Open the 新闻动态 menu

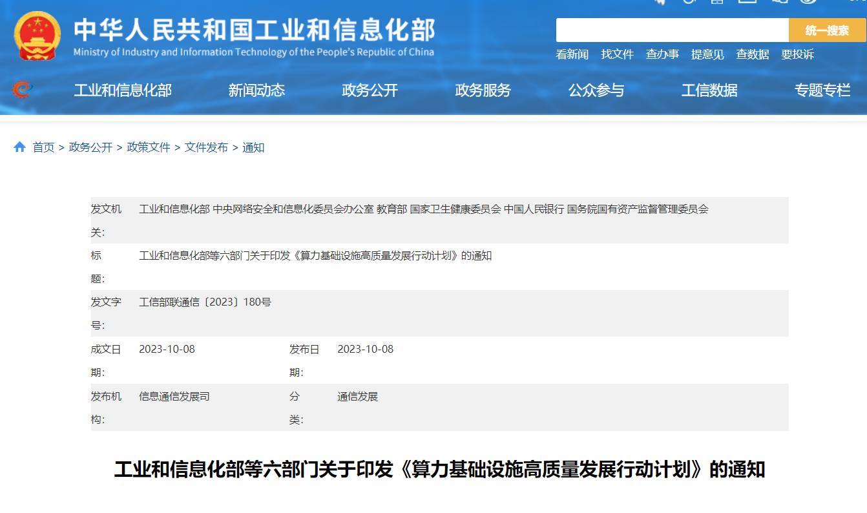coord(256,90)
